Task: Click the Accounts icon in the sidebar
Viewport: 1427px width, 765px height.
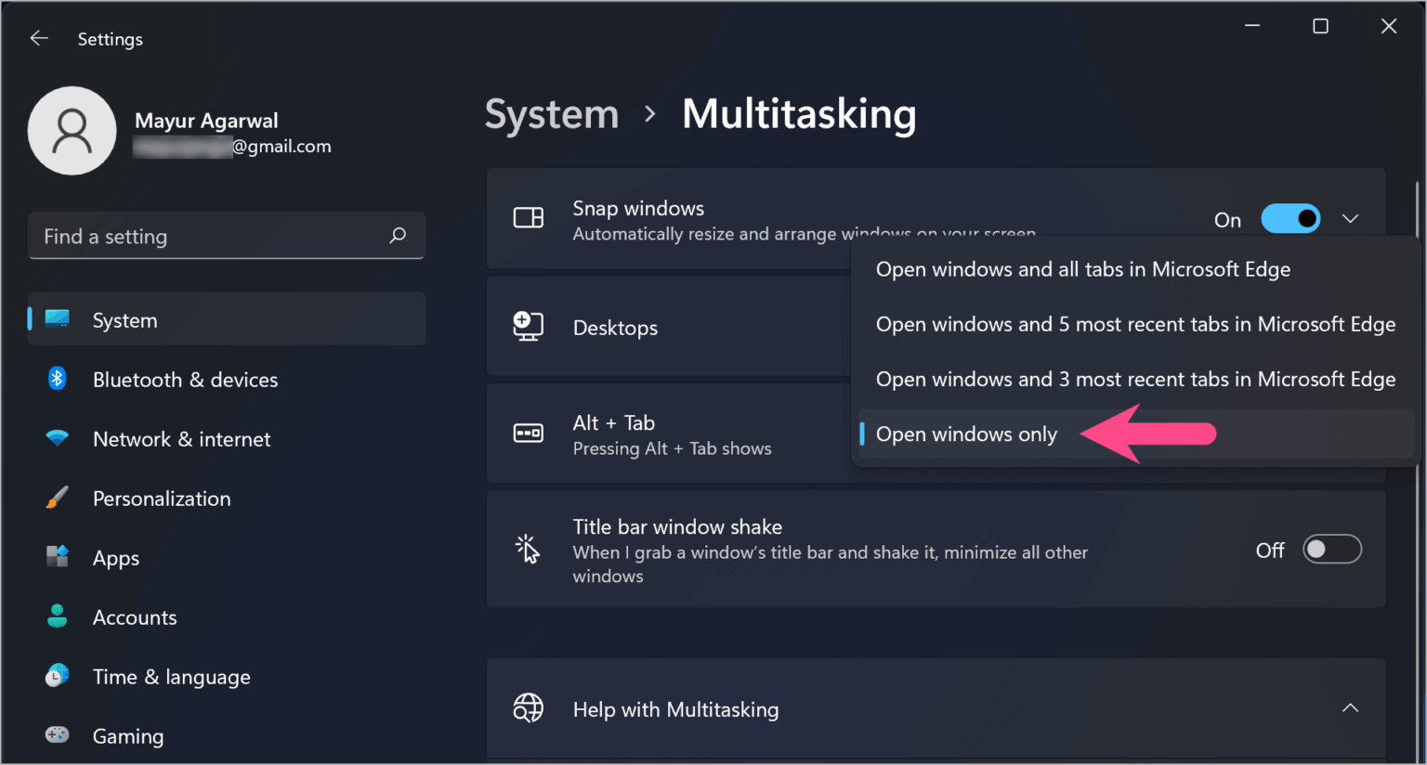Action: click(57, 616)
